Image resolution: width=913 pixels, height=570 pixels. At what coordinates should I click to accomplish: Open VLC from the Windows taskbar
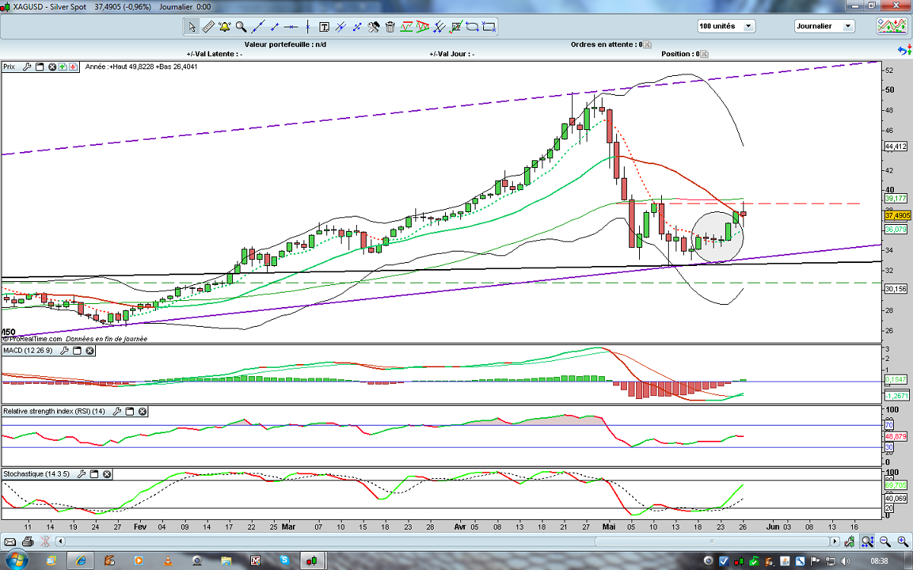click(x=167, y=561)
